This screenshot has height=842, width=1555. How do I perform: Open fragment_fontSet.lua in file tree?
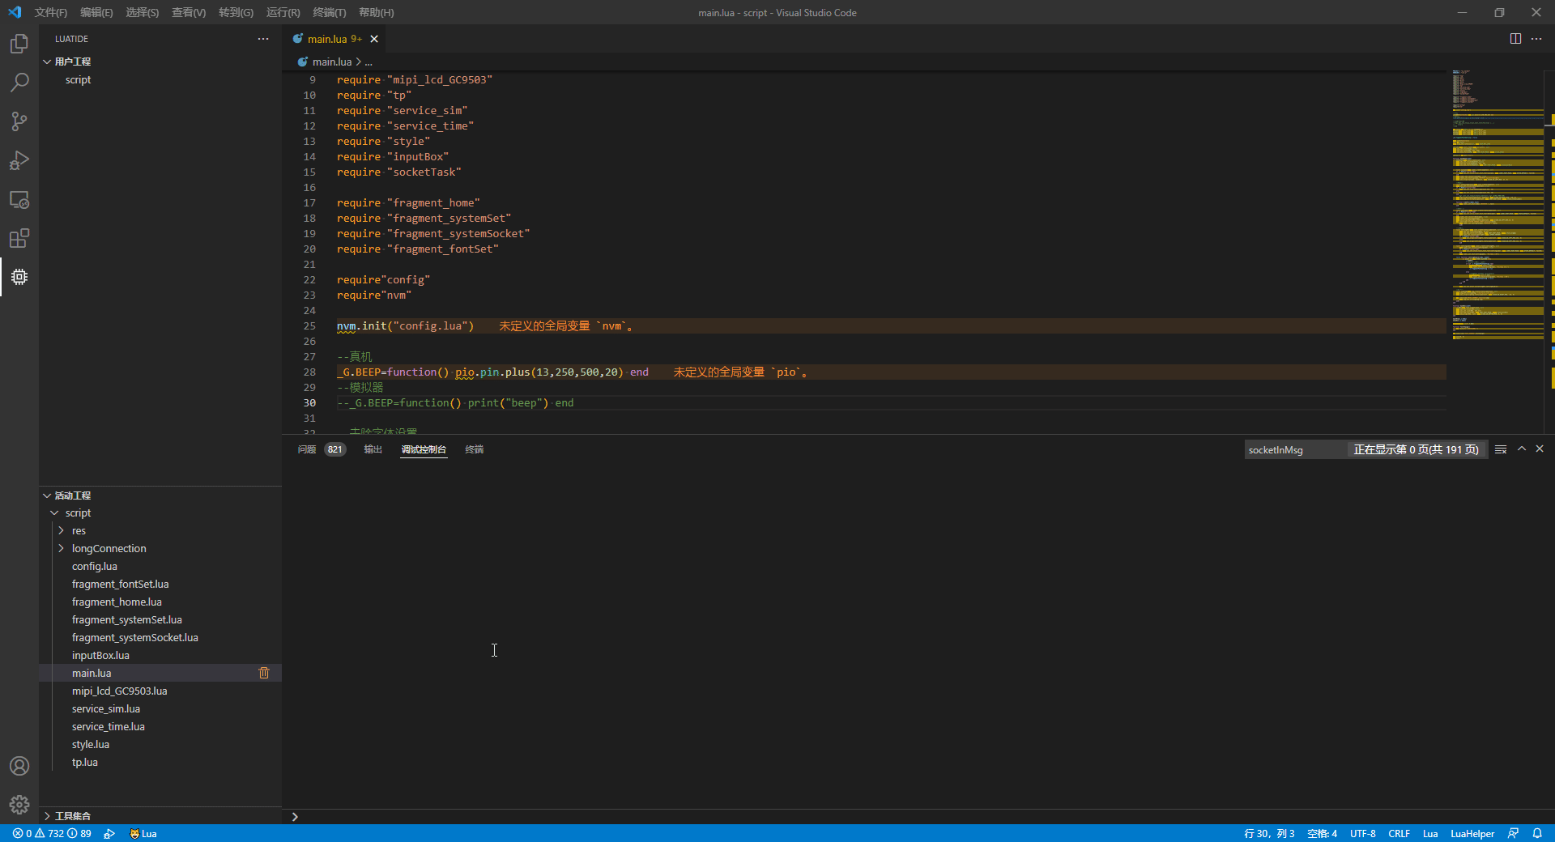point(120,585)
